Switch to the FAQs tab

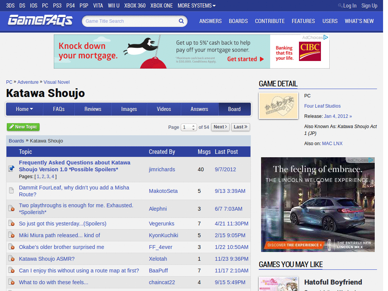[x=59, y=109]
